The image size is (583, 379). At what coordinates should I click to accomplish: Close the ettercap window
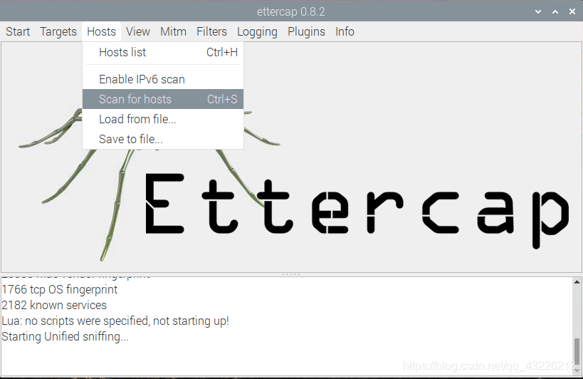point(572,11)
